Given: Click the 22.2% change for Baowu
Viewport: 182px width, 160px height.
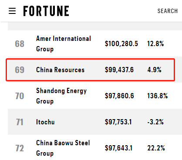Looking at the screenshot, I should [156, 148].
